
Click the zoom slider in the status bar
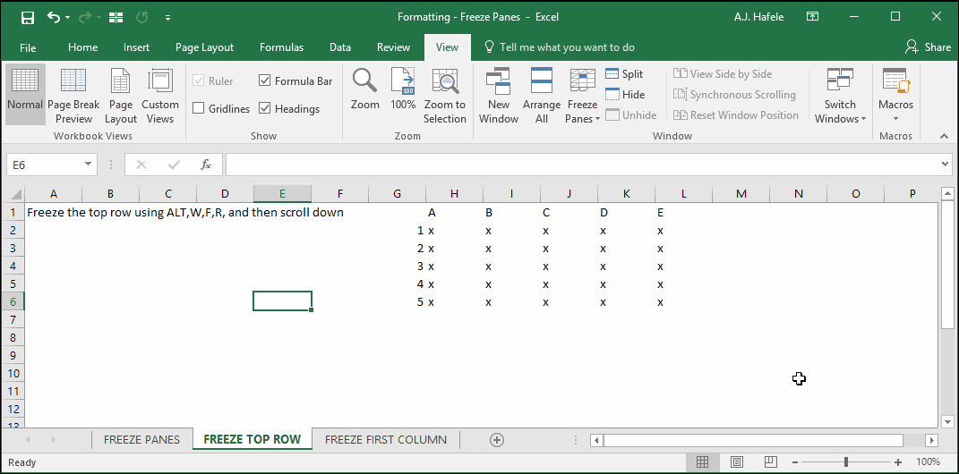tap(846, 462)
